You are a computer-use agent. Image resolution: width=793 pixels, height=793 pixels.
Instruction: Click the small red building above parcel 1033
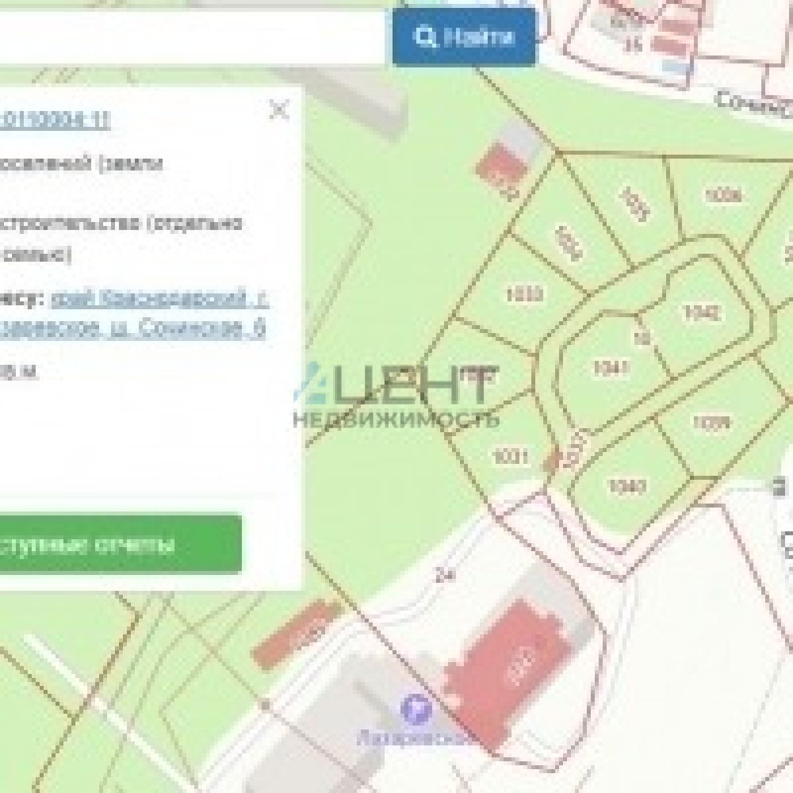click(x=501, y=167)
